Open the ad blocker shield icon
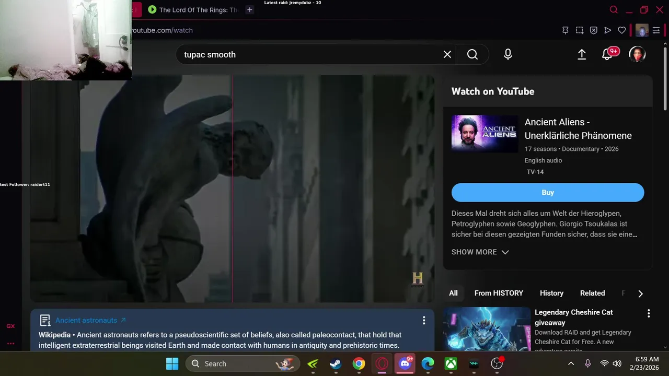The width and height of the screenshot is (669, 376). coord(594,30)
